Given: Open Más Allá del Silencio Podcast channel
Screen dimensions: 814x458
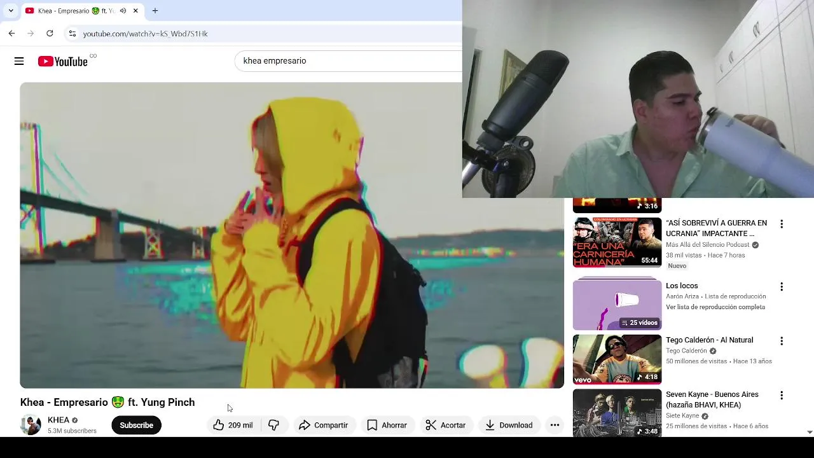Looking at the screenshot, I should (708, 245).
